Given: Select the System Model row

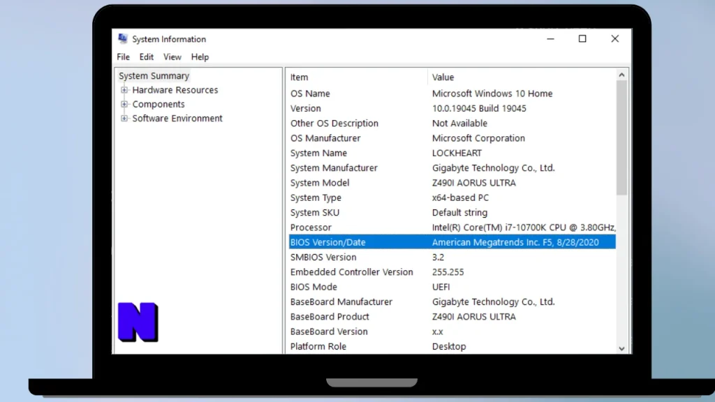Looking at the screenshot, I should [x=452, y=183].
